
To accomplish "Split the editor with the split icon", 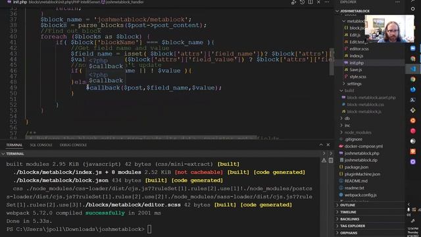I will pyautogui.click(x=310, y=2).
